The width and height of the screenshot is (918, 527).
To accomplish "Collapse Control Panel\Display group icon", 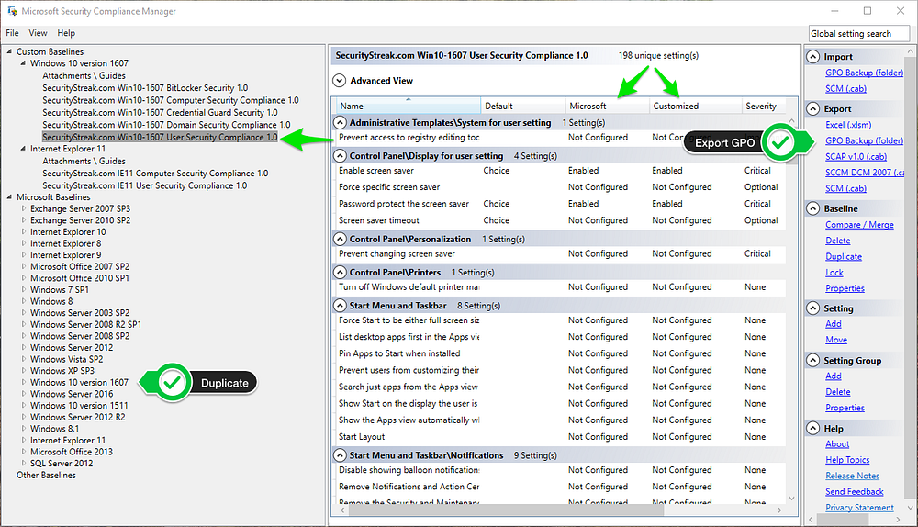I will pyautogui.click(x=341, y=156).
